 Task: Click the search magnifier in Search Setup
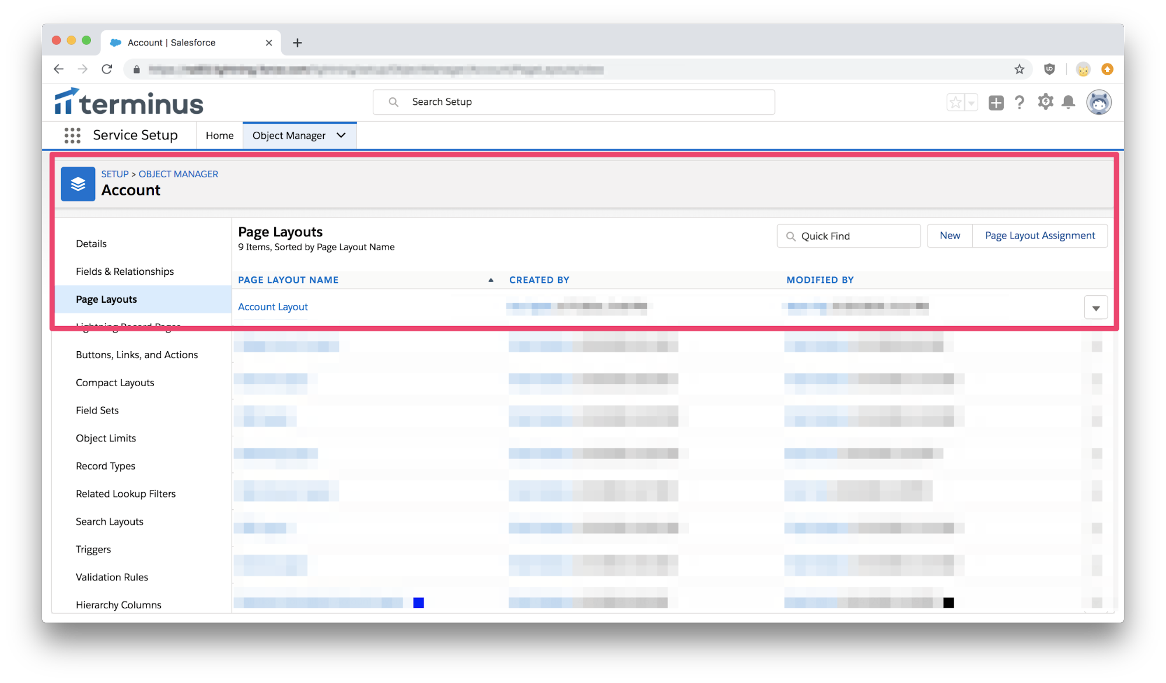394,102
